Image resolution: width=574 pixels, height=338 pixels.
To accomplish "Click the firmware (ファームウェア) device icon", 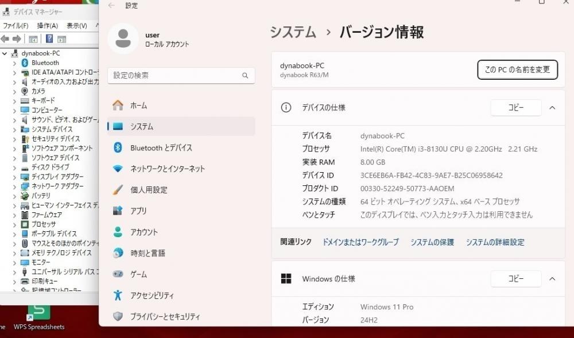I will pyautogui.click(x=25, y=215).
